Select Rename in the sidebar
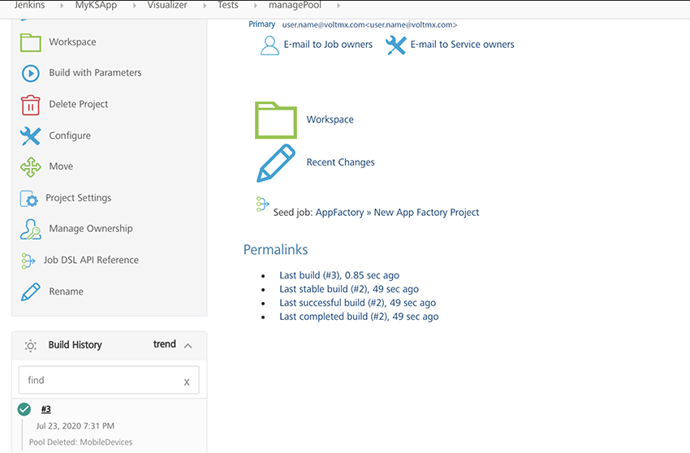690x453 pixels. (66, 291)
